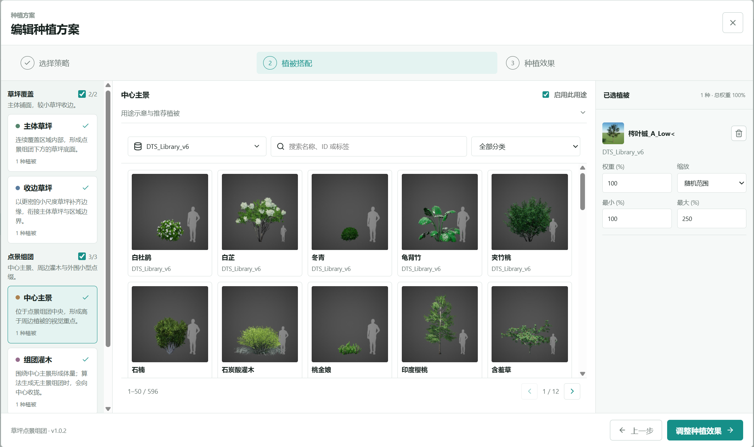Click the 权重 (%) input field
This screenshot has height=447, width=754.
click(x=637, y=183)
